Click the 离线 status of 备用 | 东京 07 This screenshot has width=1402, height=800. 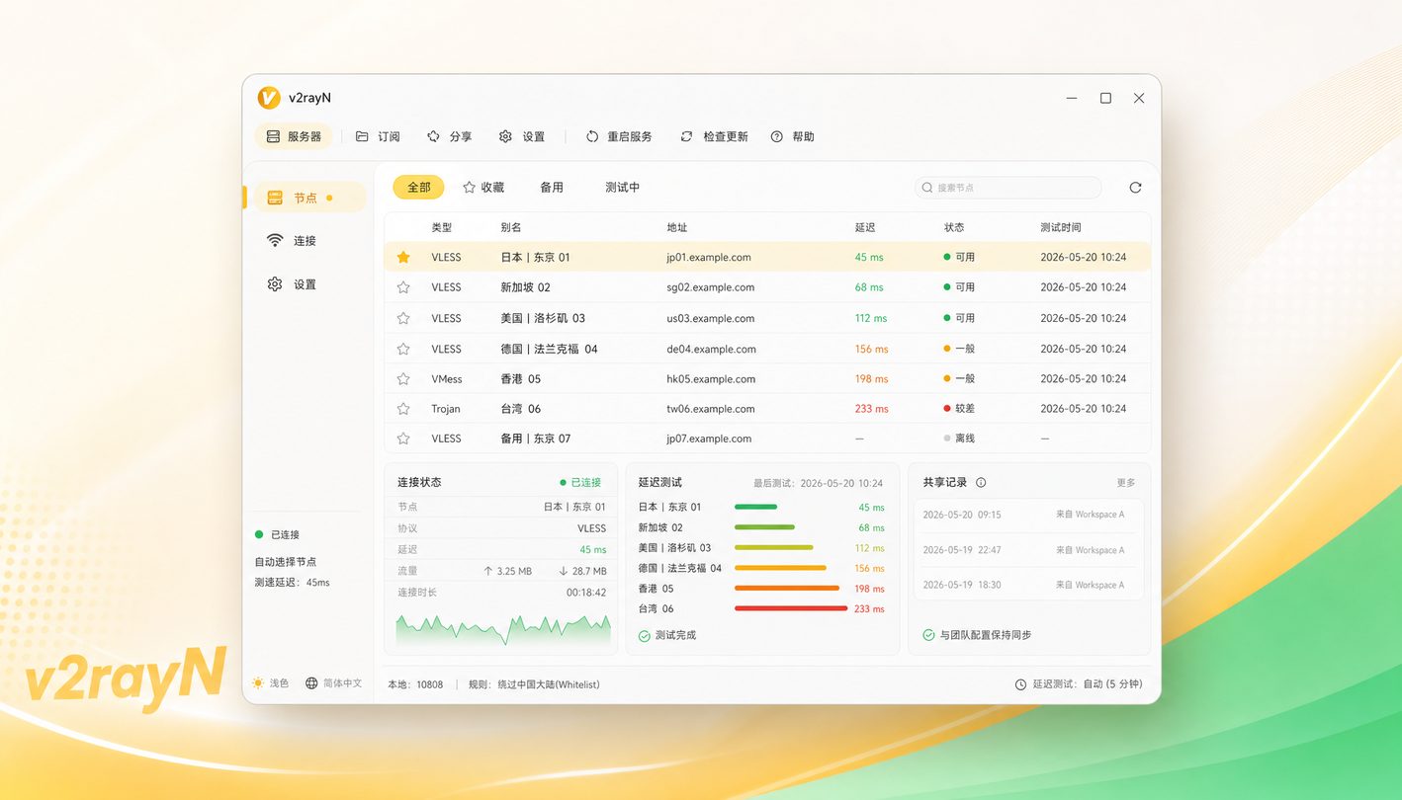[x=959, y=439]
